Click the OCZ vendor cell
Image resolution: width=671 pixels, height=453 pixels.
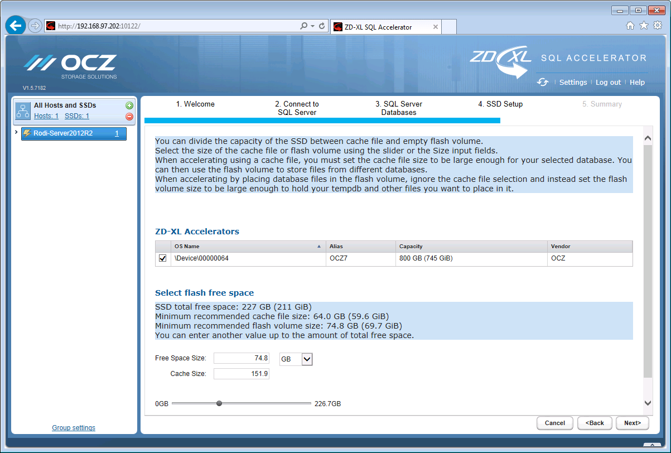coord(590,259)
